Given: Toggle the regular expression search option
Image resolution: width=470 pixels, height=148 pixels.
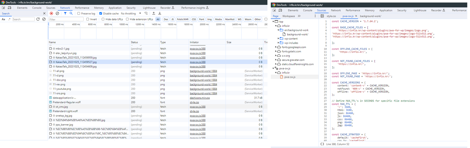Looking at the screenshot, I should coord(9,19).
